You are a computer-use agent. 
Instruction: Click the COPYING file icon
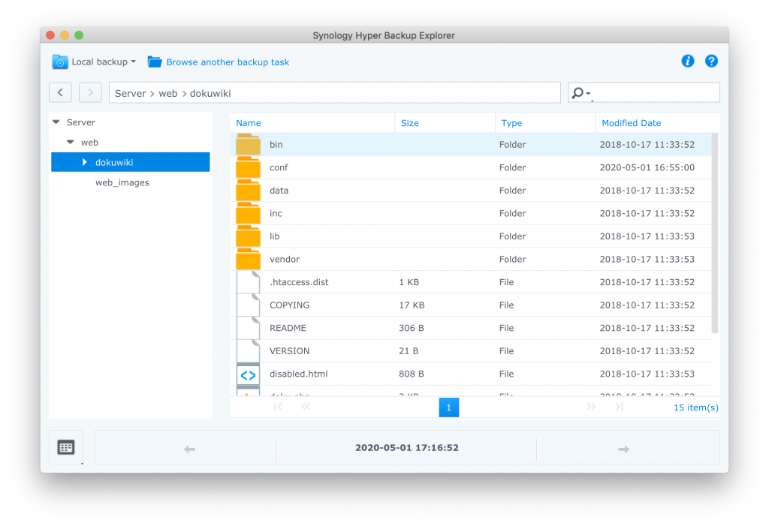point(248,305)
